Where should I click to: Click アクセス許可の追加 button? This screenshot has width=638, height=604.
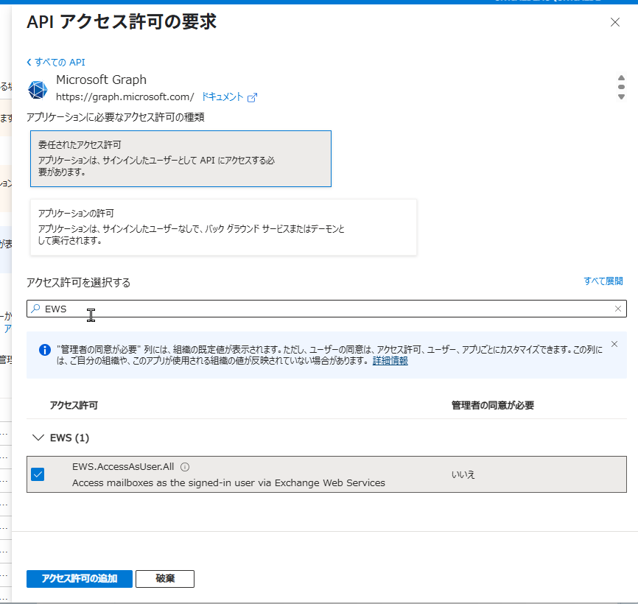pyautogui.click(x=80, y=579)
